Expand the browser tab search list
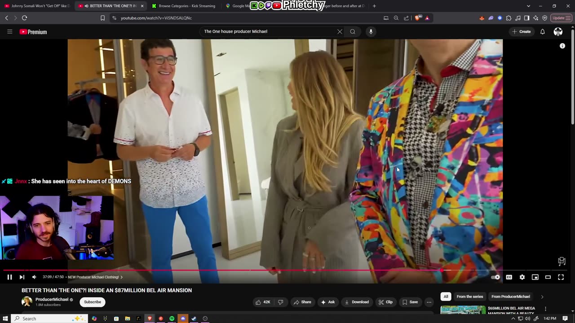575x323 pixels. [528, 6]
